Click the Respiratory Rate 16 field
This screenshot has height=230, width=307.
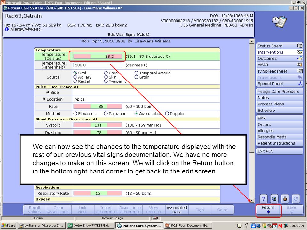[98, 193]
